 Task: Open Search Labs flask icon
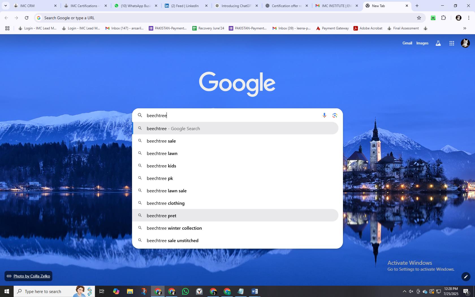[x=438, y=43]
